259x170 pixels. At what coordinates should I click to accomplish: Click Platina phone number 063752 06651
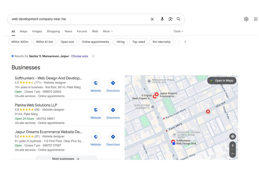tap(46, 118)
